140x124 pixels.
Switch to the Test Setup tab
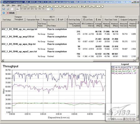tap(7, 20)
